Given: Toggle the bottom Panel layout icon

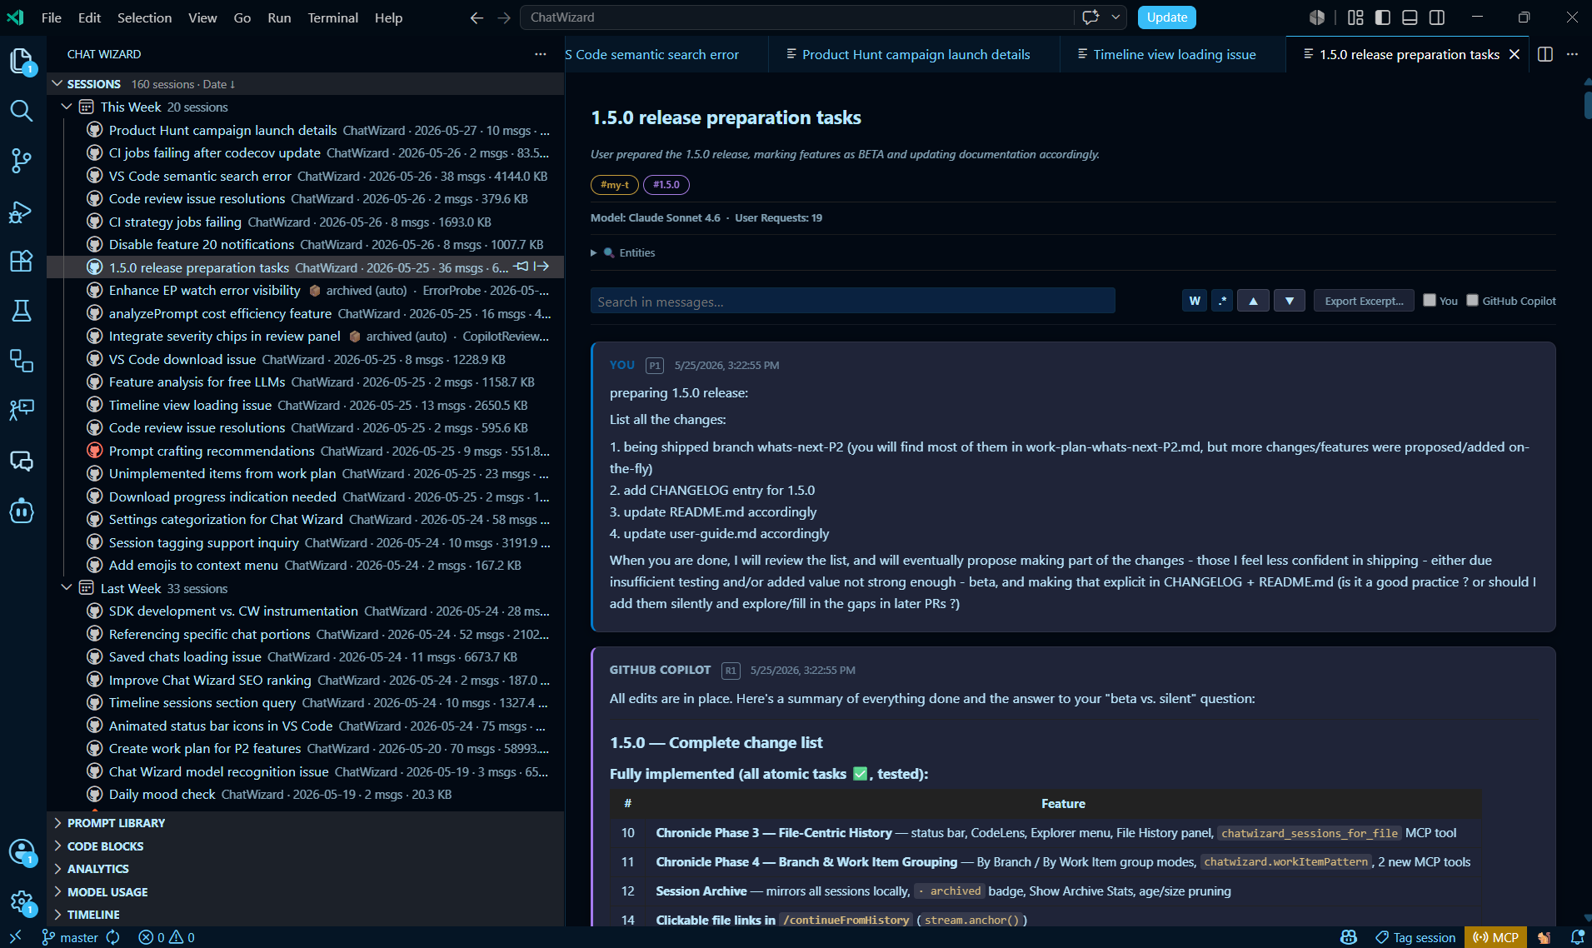Looking at the screenshot, I should click(1410, 17).
